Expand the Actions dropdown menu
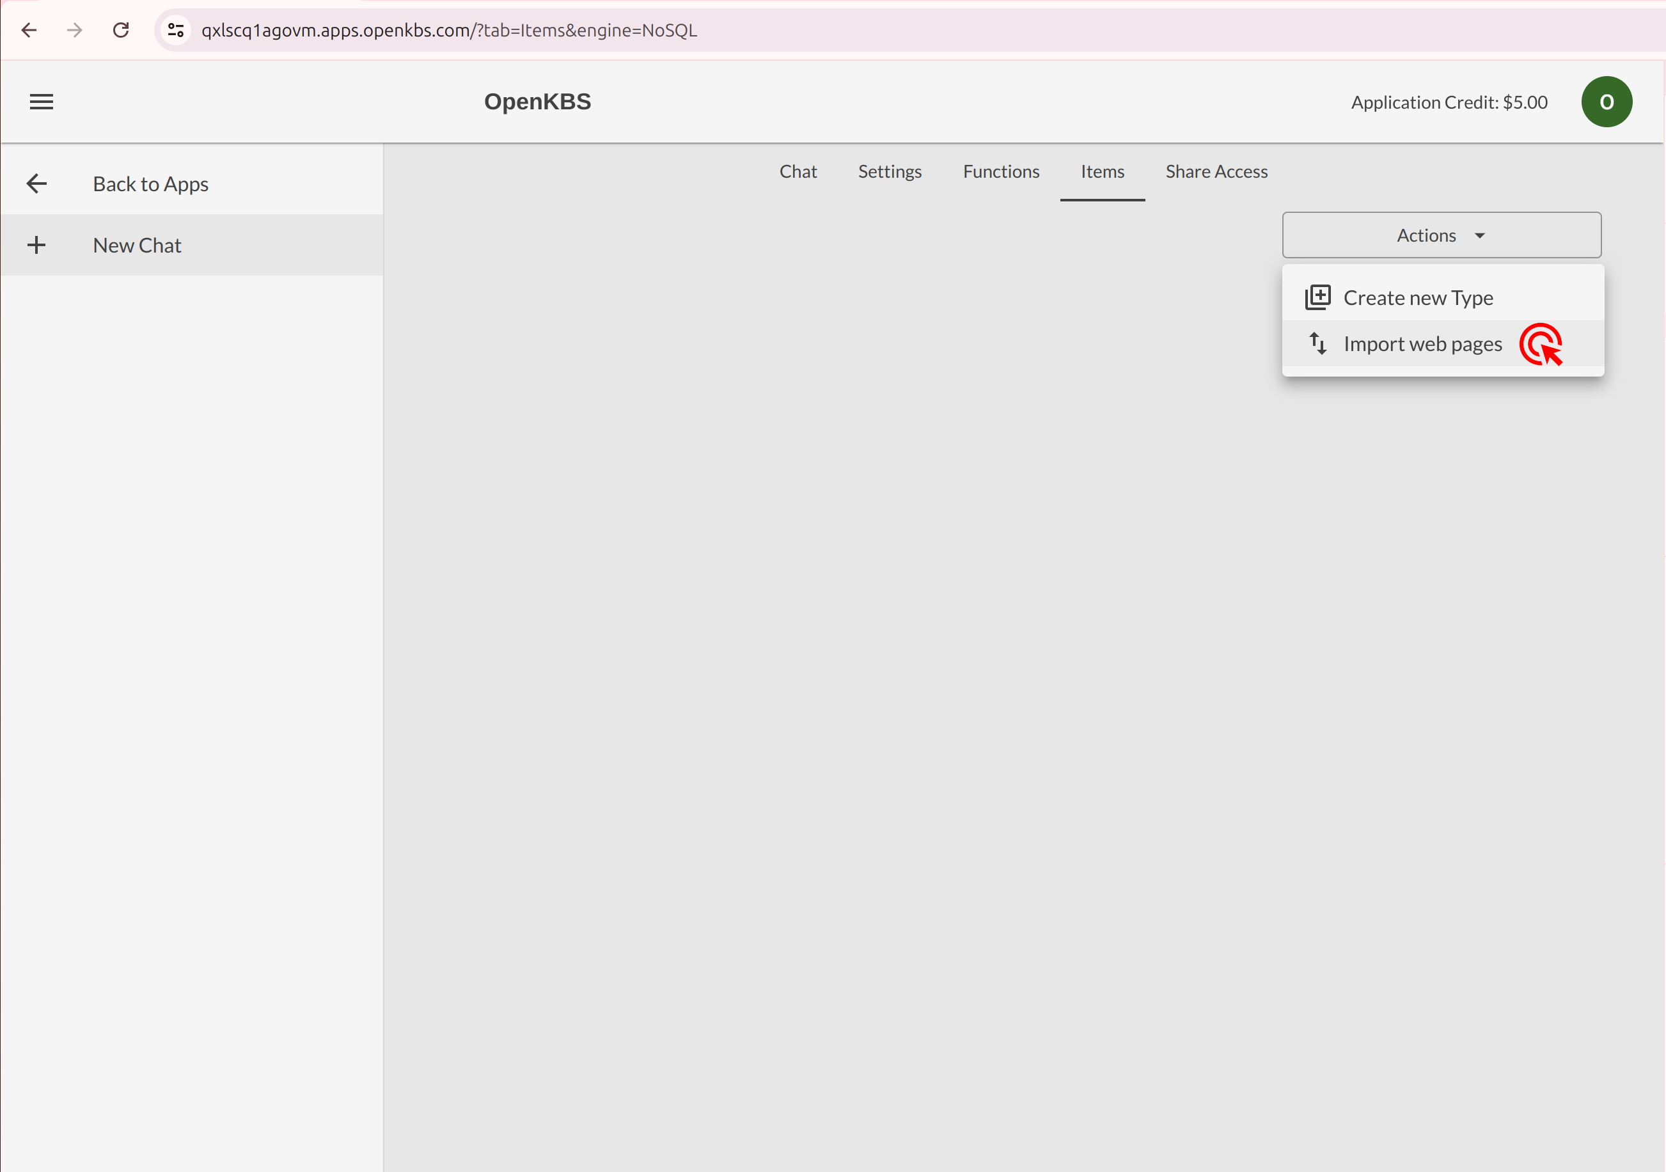 1442,233
